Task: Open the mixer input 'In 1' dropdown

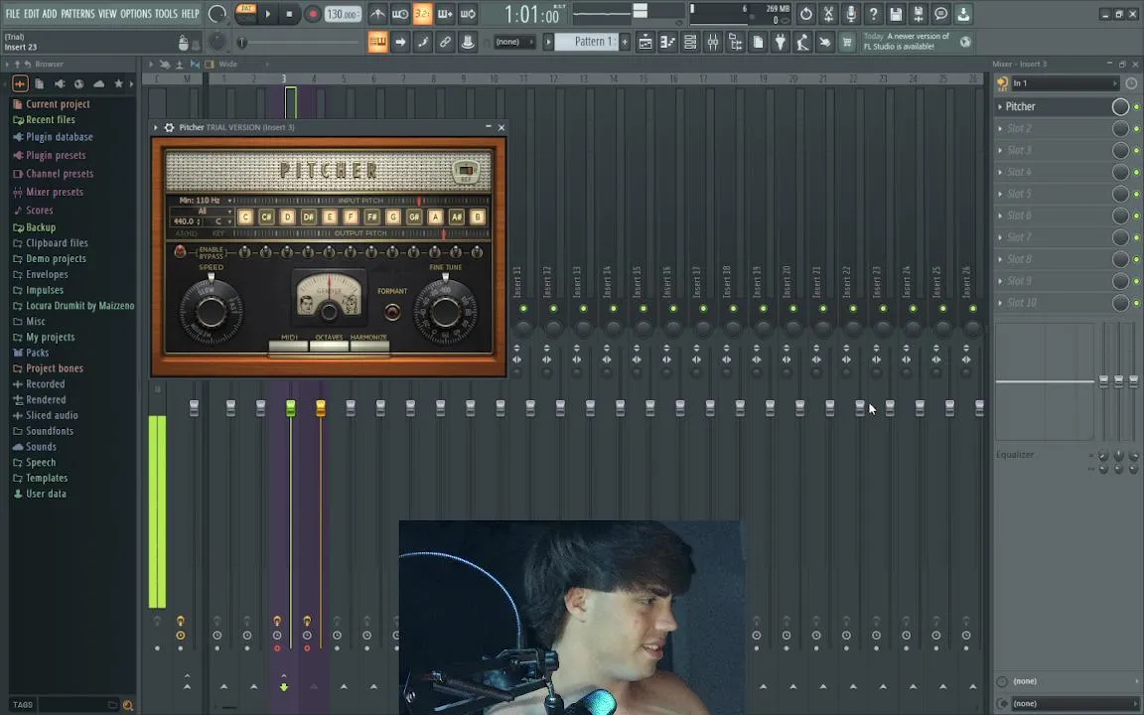Action: click(x=1065, y=83)
